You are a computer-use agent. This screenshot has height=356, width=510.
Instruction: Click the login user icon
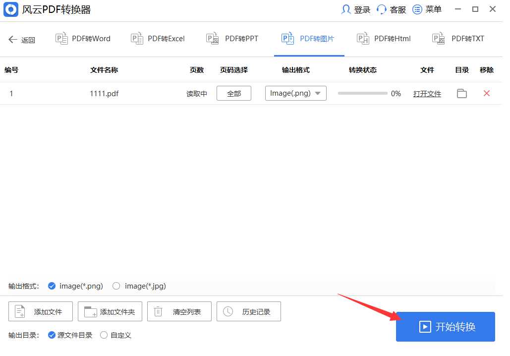346,9
